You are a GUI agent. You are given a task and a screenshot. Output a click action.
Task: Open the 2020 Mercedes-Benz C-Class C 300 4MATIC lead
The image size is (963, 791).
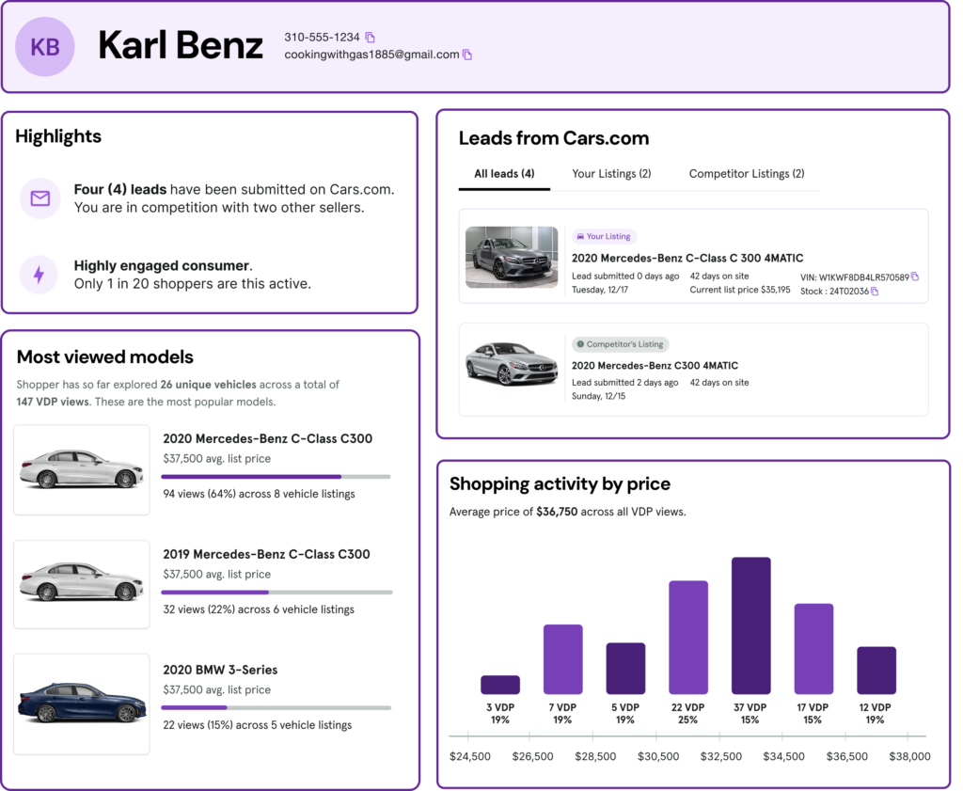(693, 256)
